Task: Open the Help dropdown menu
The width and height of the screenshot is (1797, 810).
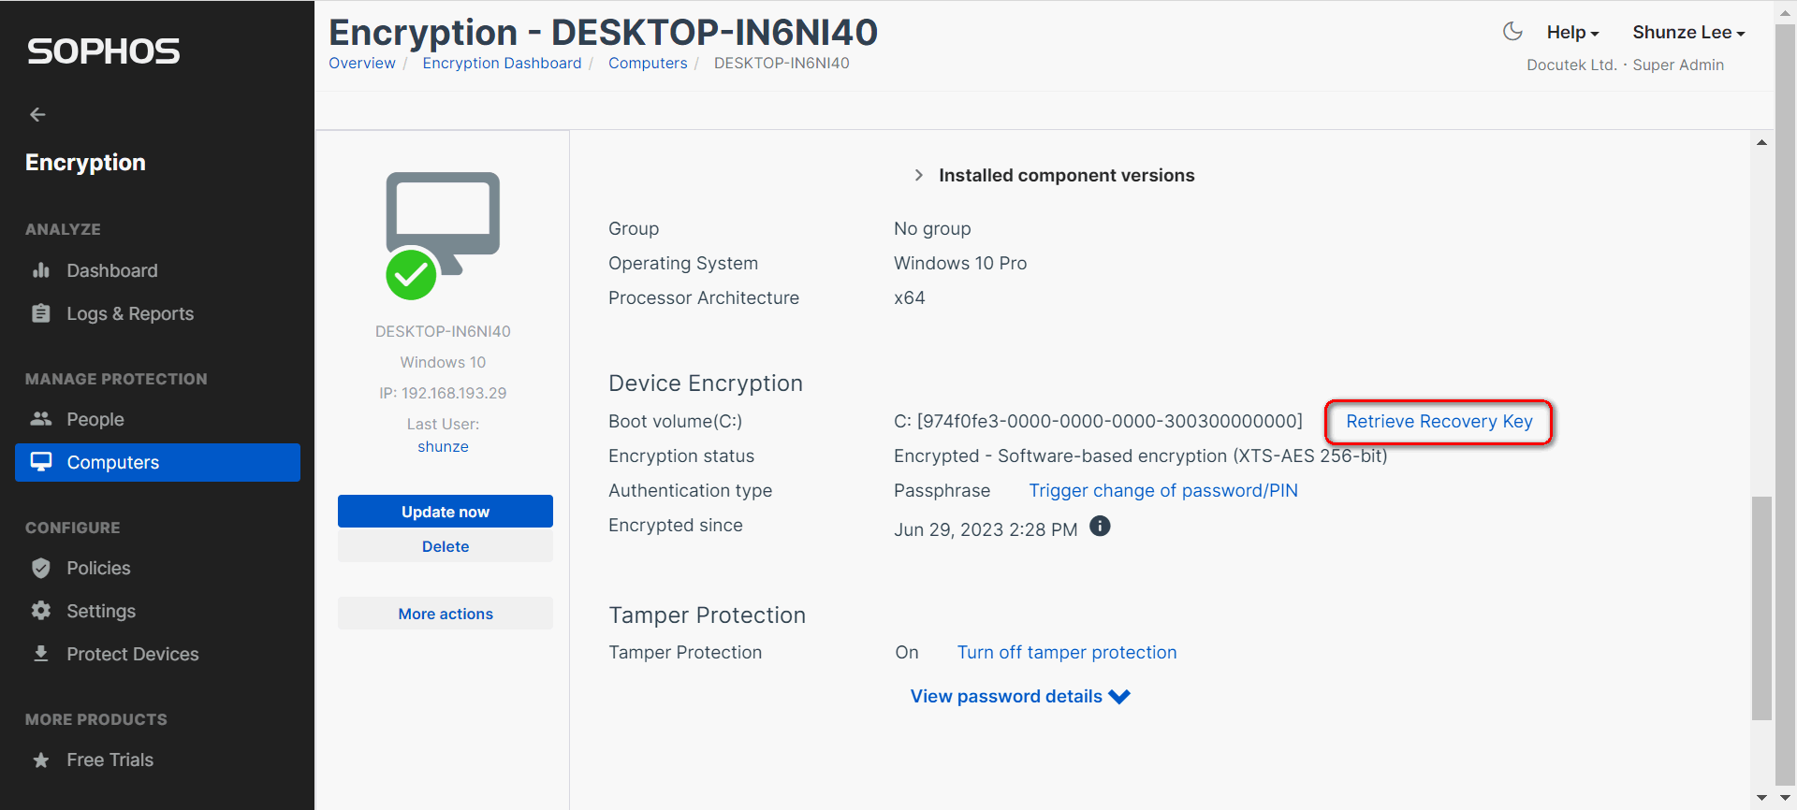Action: 1572,32
